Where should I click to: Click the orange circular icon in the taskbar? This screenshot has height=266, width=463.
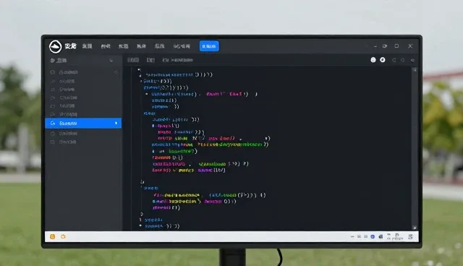pyautogui.click(x=63, y=236)
